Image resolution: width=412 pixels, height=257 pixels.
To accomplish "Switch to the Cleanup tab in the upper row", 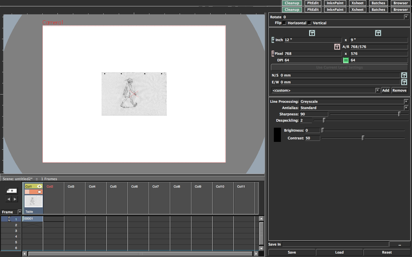I will (292, 3).
